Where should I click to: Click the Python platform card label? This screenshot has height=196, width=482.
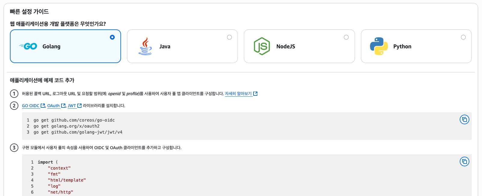tap(402, 47)
